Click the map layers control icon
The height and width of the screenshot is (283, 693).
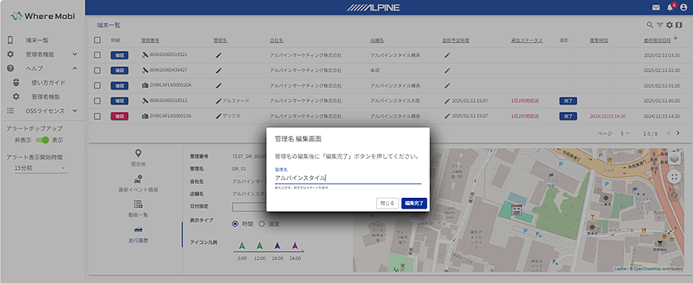674,158
